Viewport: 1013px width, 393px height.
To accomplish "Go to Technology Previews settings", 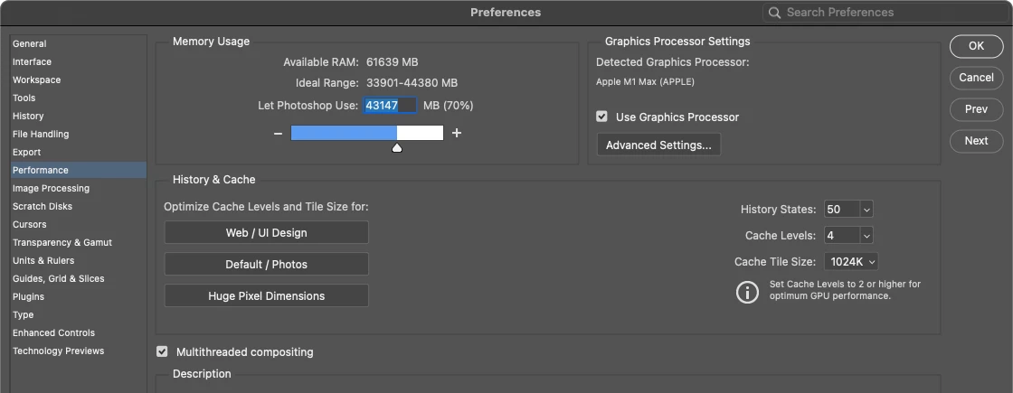I will click(59, 351).
